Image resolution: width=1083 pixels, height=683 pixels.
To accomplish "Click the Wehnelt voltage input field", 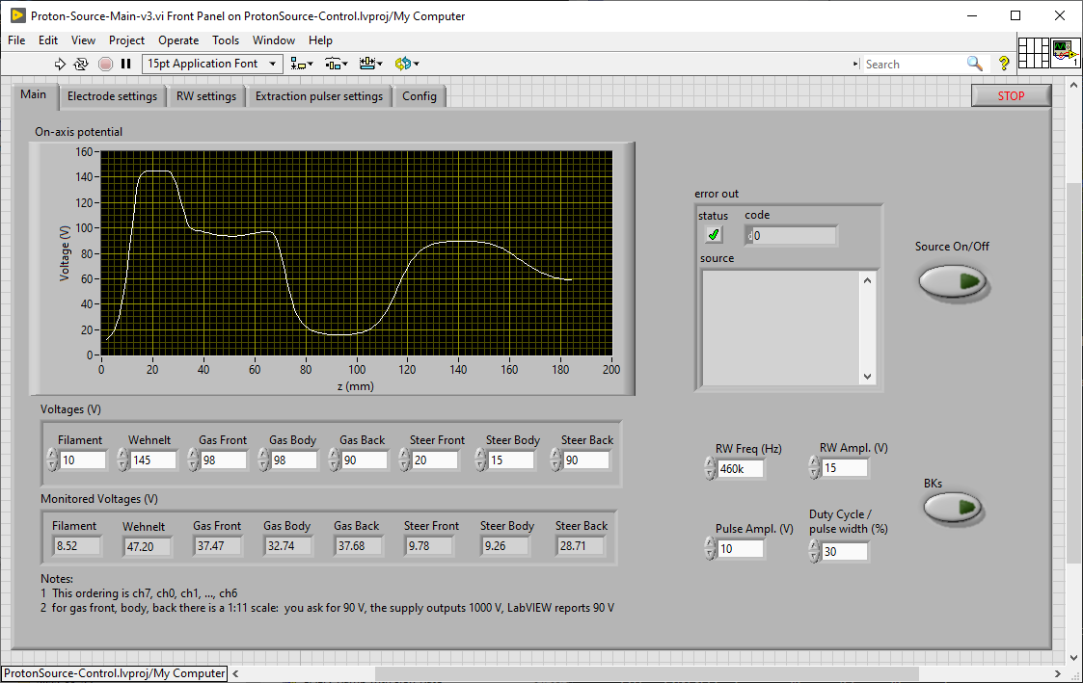I will tap(154, 460).
